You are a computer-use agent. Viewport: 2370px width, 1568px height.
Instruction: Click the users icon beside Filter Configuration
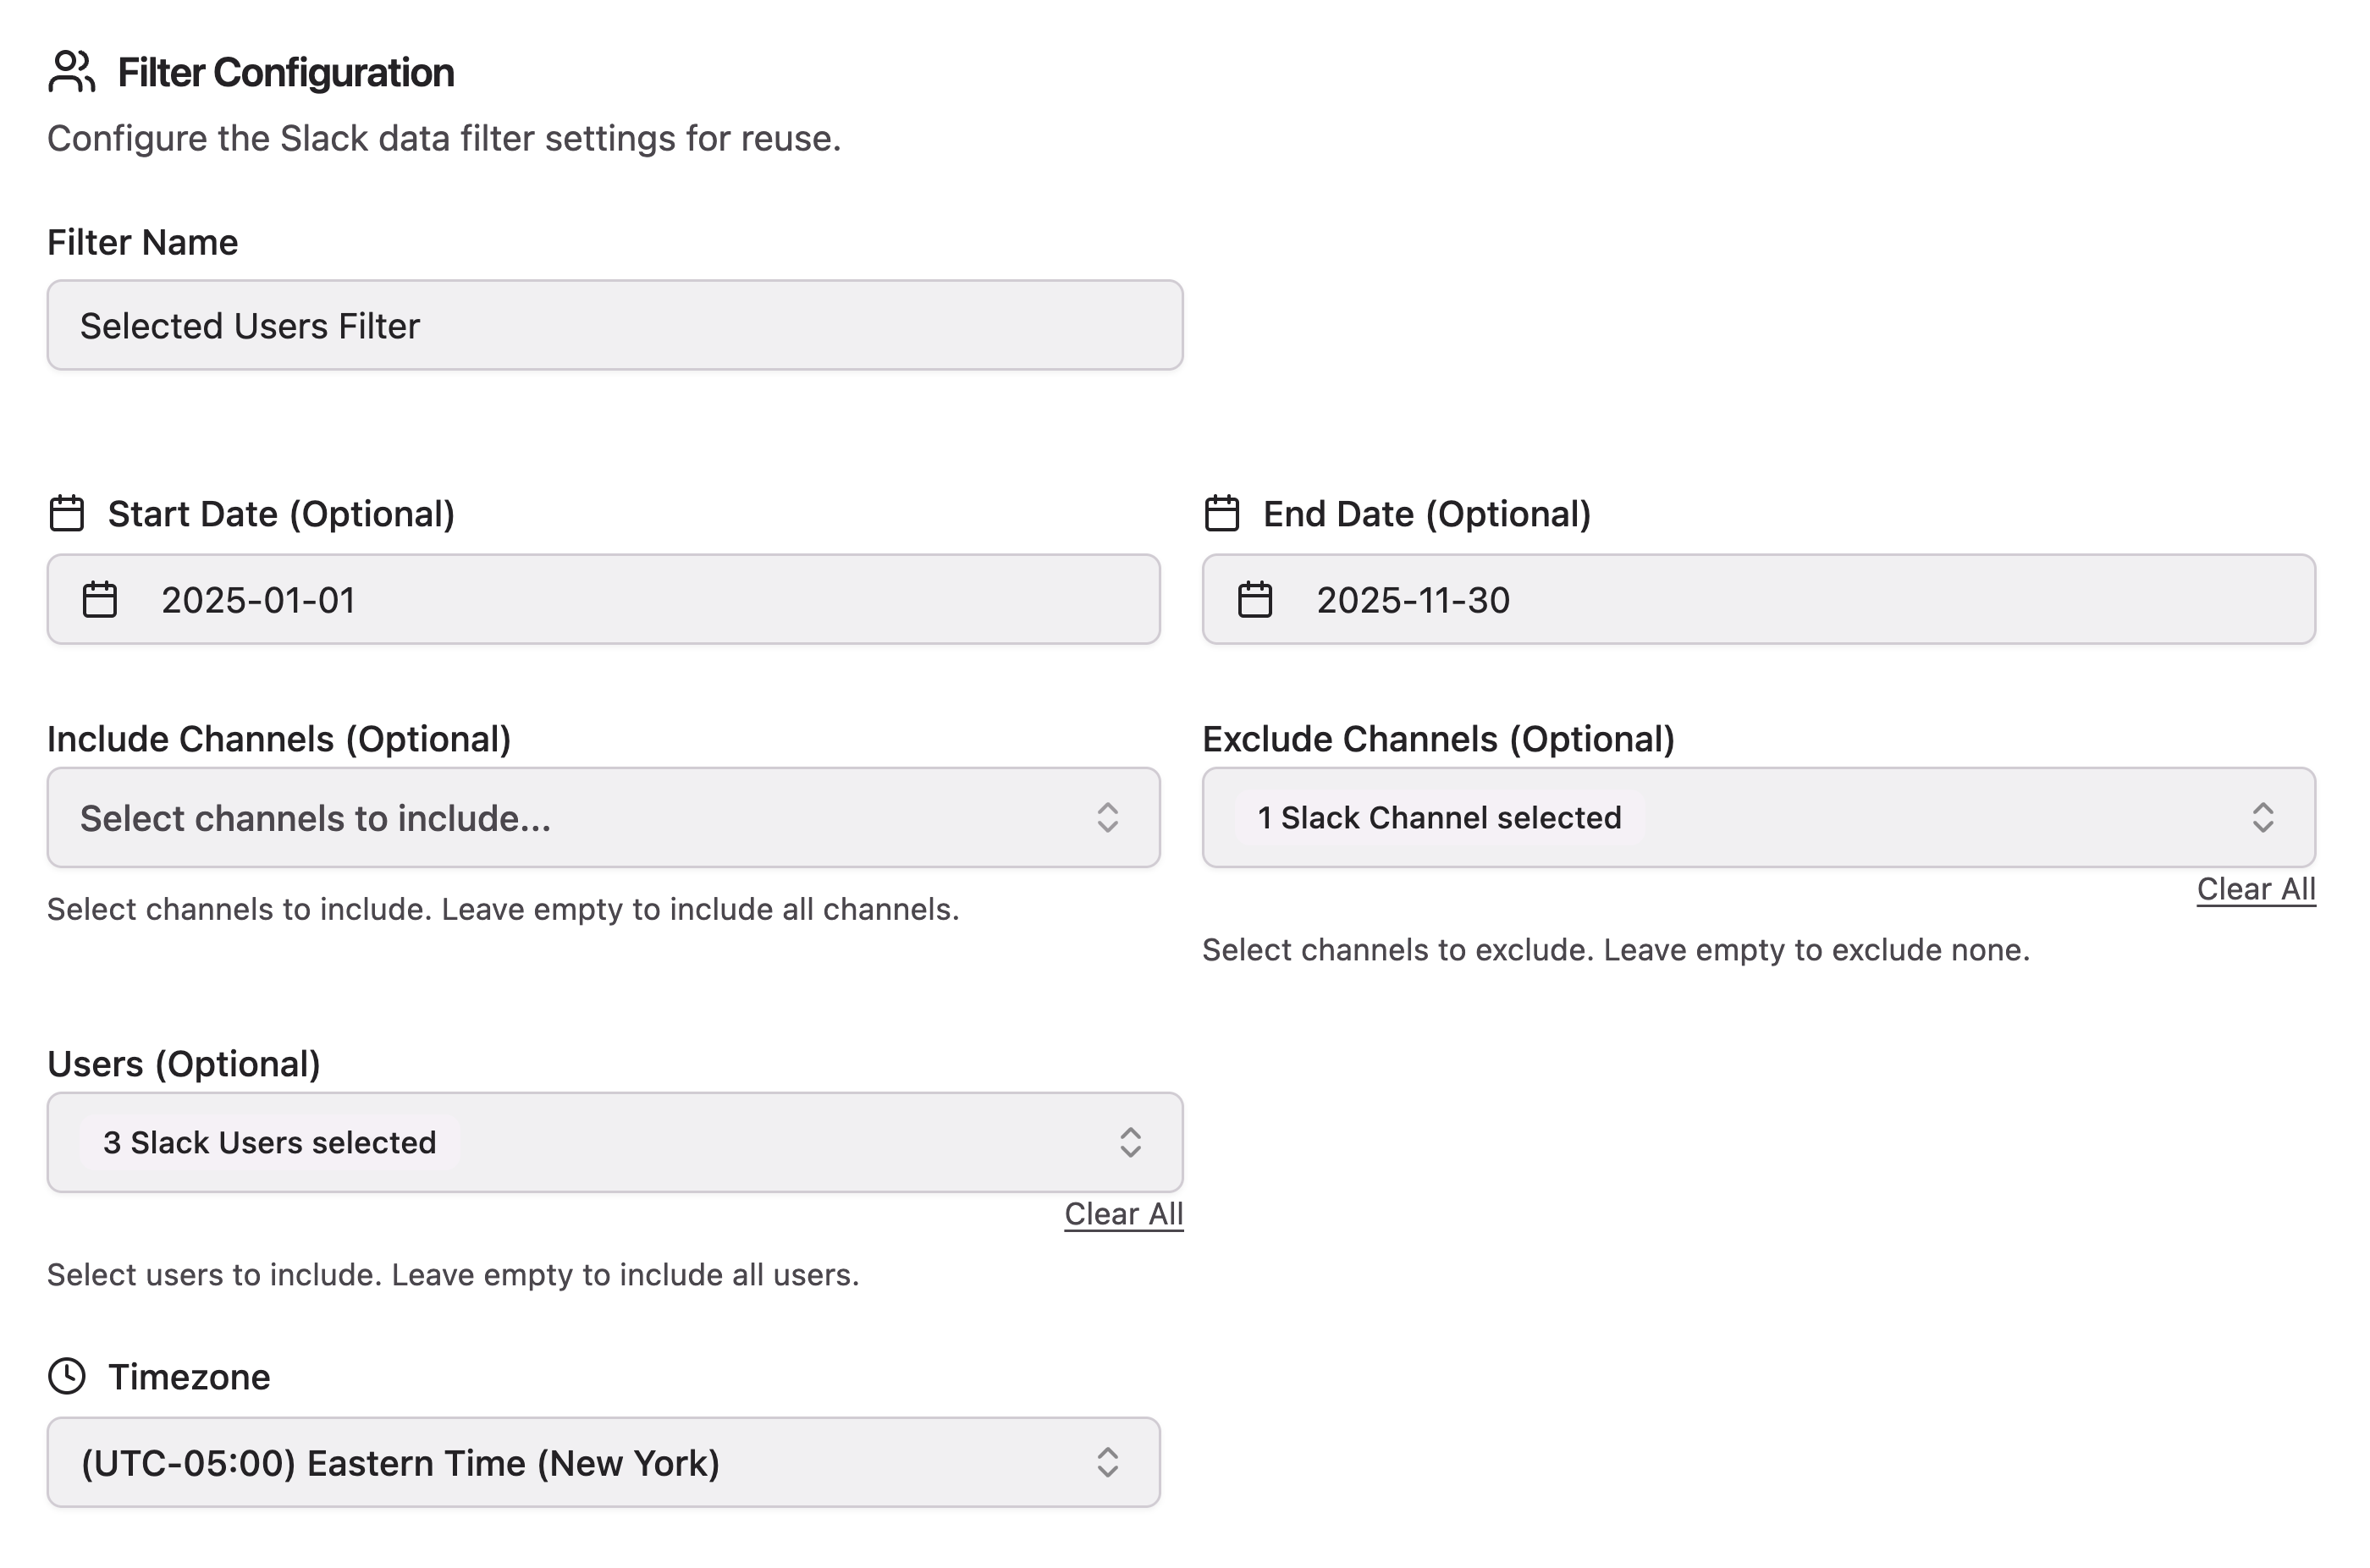pos(71,72)
